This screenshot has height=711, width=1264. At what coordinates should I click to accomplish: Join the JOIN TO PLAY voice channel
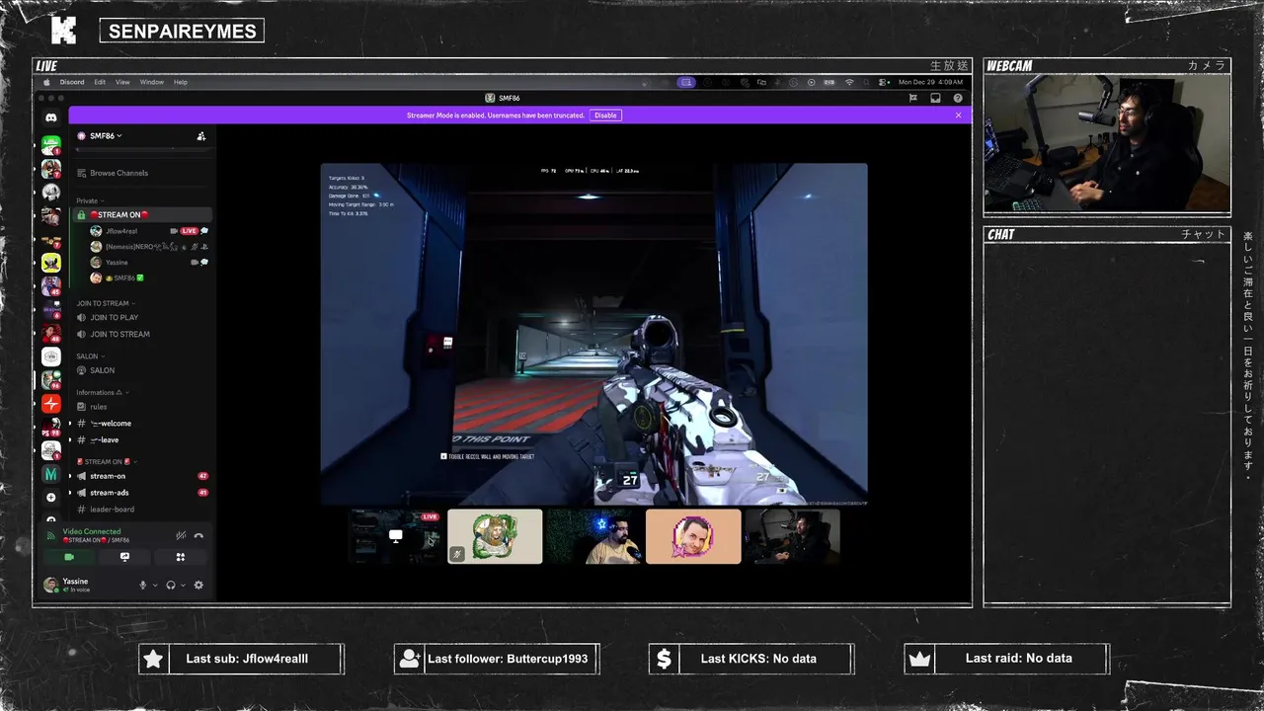click(x=142, y=317)
